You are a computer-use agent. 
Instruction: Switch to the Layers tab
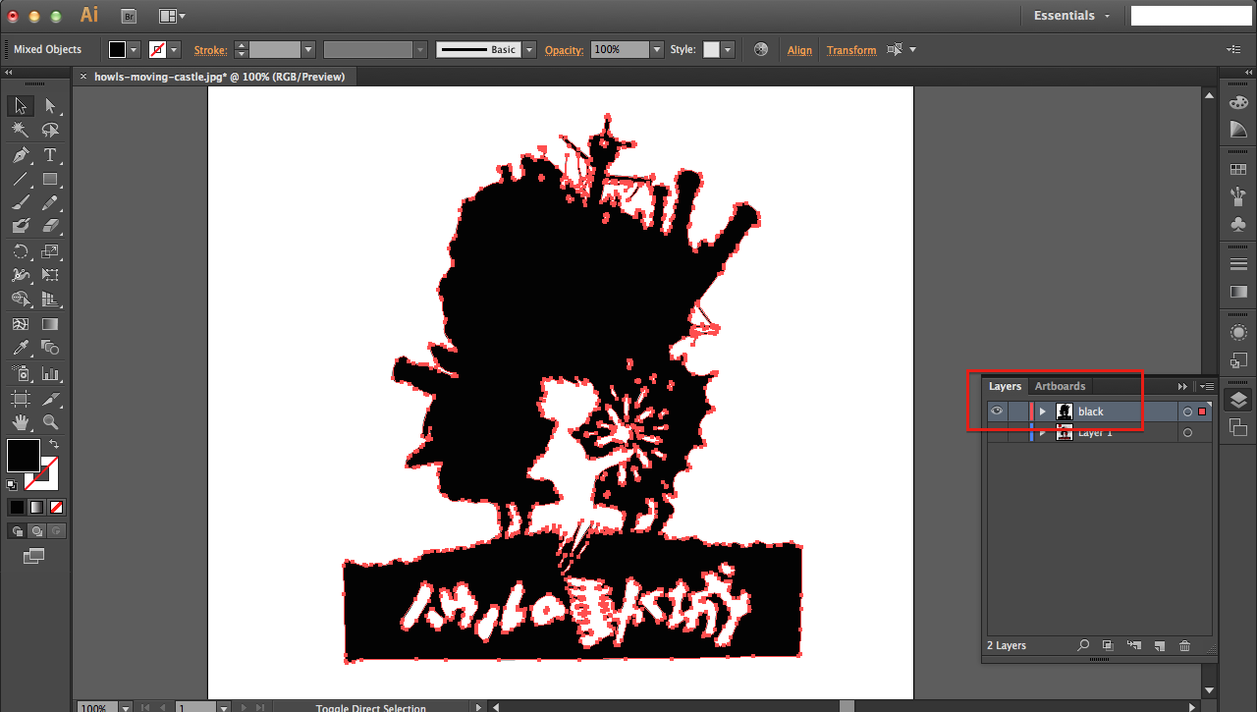(1005, 386)
